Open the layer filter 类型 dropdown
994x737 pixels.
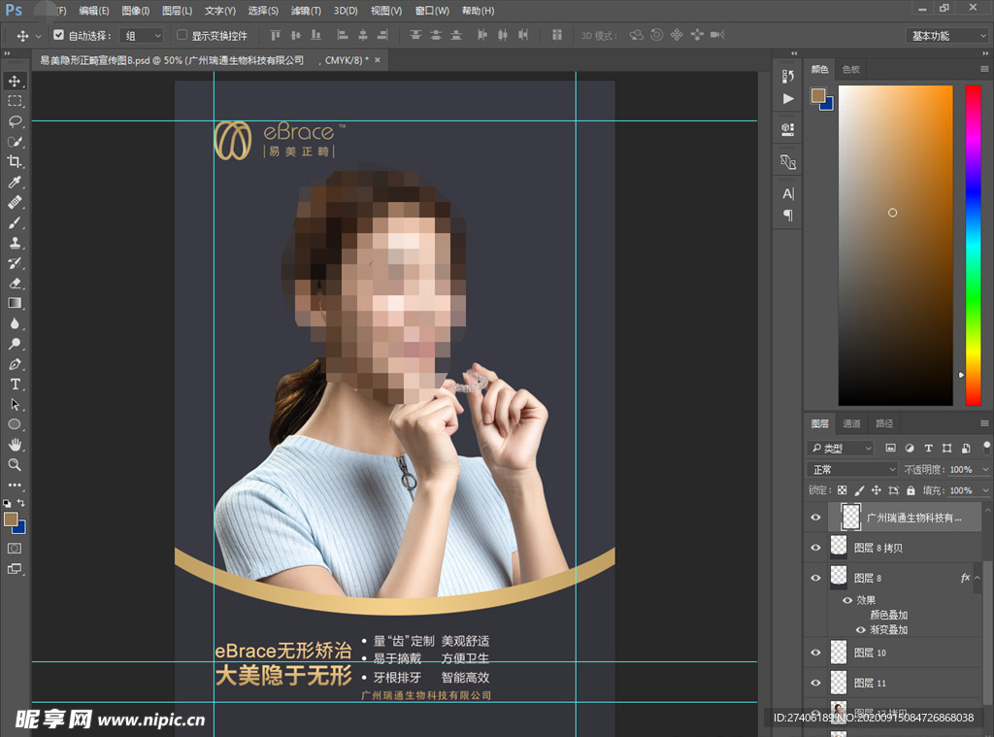(x=841, y=449)
